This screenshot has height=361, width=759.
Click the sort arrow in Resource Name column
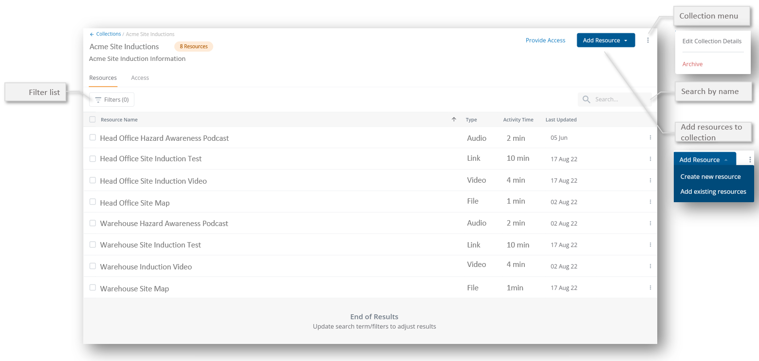pyautogui.click(x=454, y=119)
